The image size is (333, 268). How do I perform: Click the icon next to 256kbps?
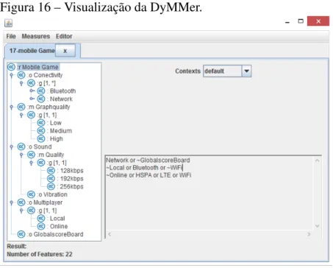pyautogui.click(x=51, y=186)
